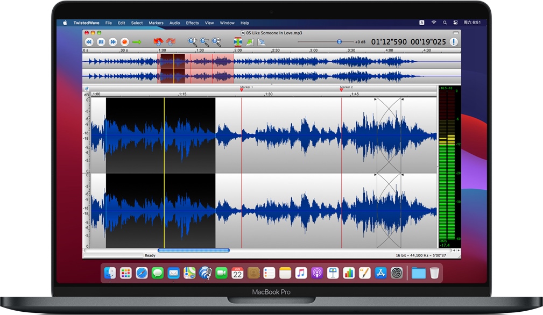Select the Record tool in the toolbar
The image size is (543, 315).
click(x=124, y=41)
